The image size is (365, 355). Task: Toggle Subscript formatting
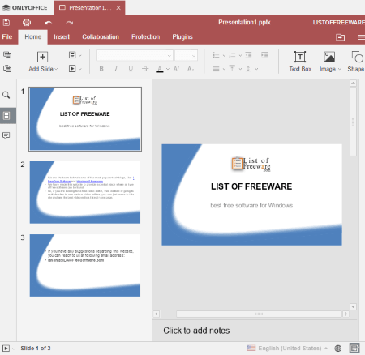pos(191,69)
